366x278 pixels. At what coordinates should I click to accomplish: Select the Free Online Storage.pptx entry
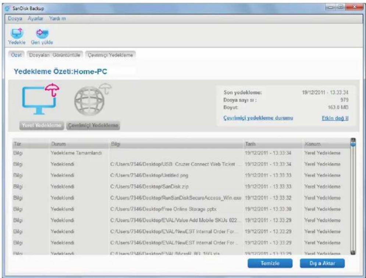(181, 209)
